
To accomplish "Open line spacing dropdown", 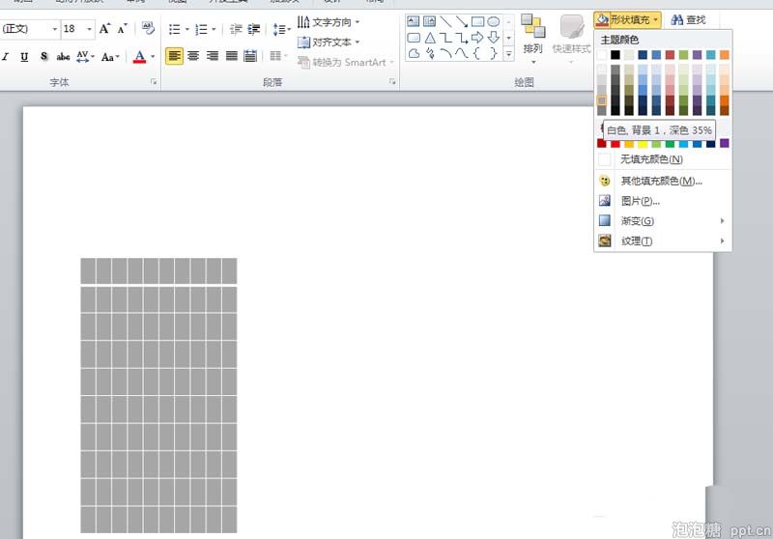I will tap(281, 30).
